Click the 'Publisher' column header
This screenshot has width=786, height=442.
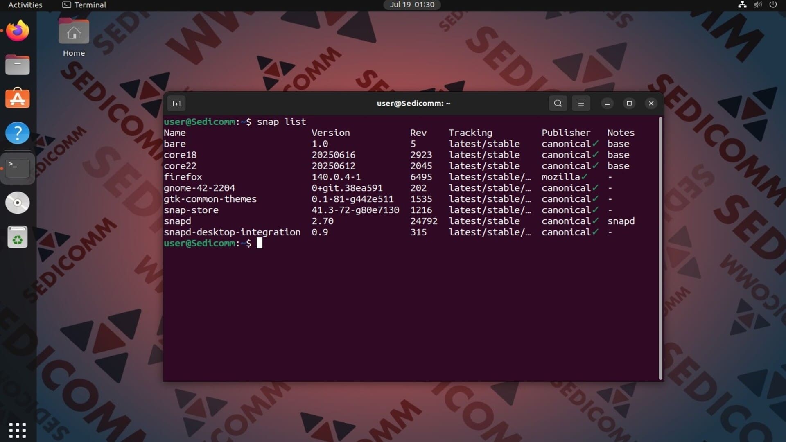pos(566,133)
